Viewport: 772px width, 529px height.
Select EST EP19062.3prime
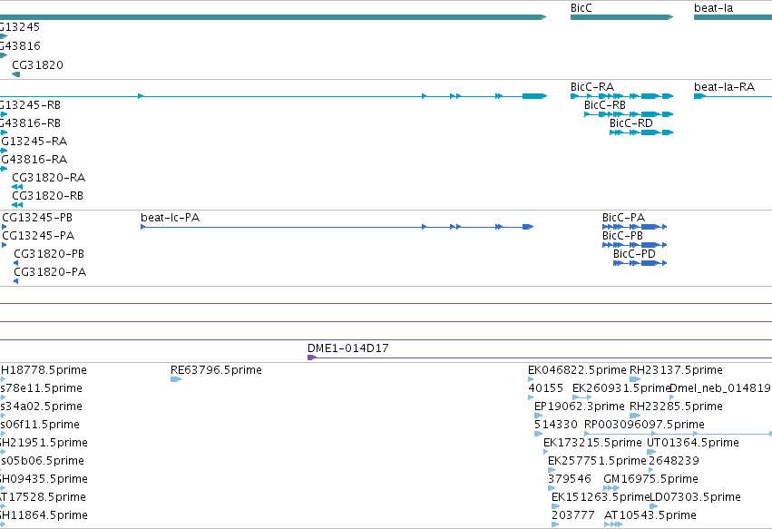(x=538, y=416)
